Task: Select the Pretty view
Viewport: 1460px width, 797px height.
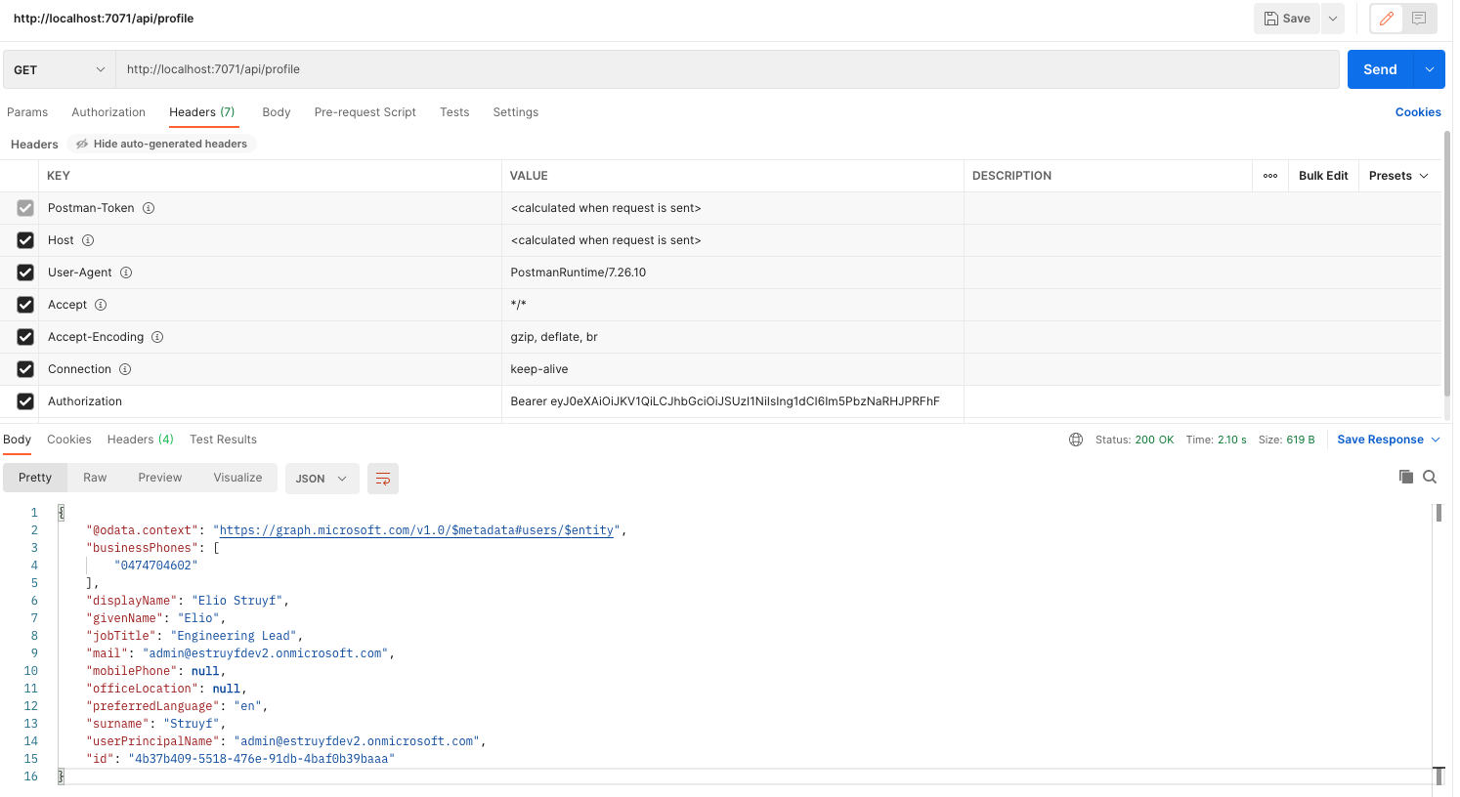Action: (35, 478)
